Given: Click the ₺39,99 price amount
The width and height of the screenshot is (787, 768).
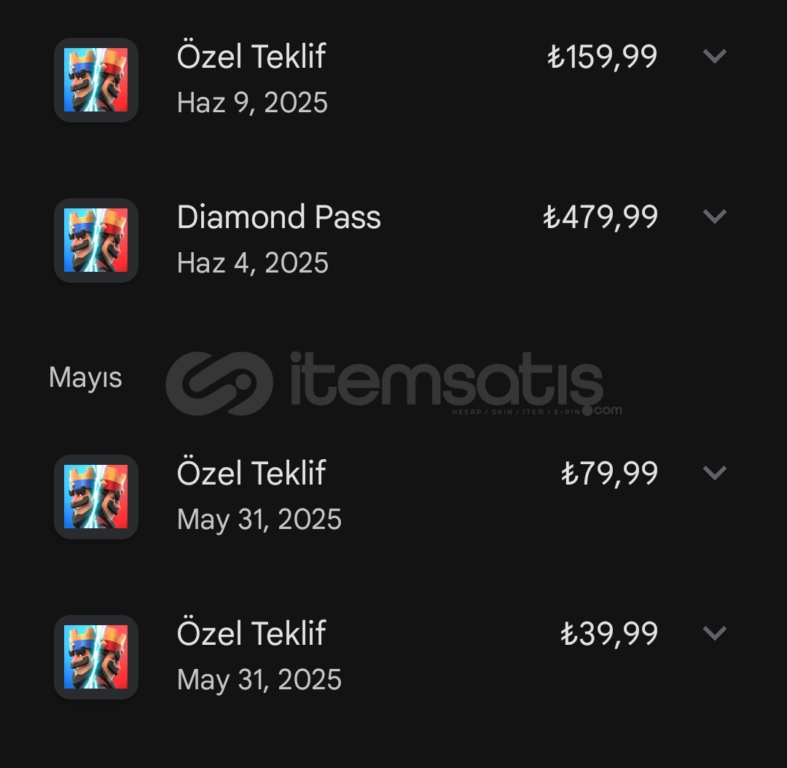Looking at the screenshot, I should (608, 633).
